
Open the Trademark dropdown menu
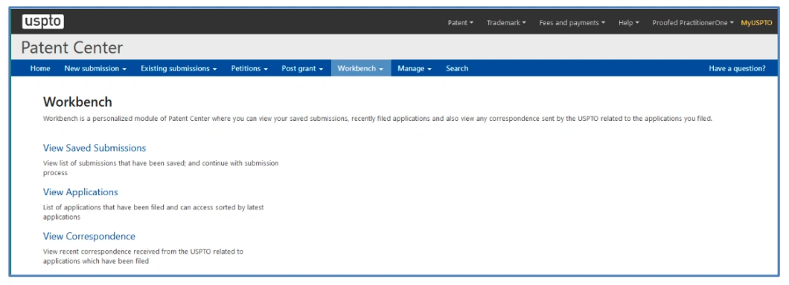coord(506,22)
